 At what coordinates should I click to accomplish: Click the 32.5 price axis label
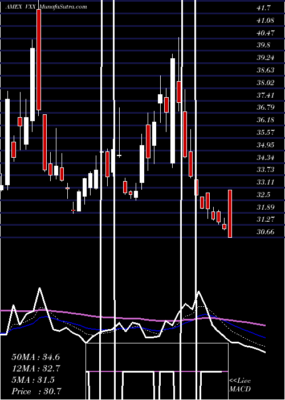(x=263, y=195)
